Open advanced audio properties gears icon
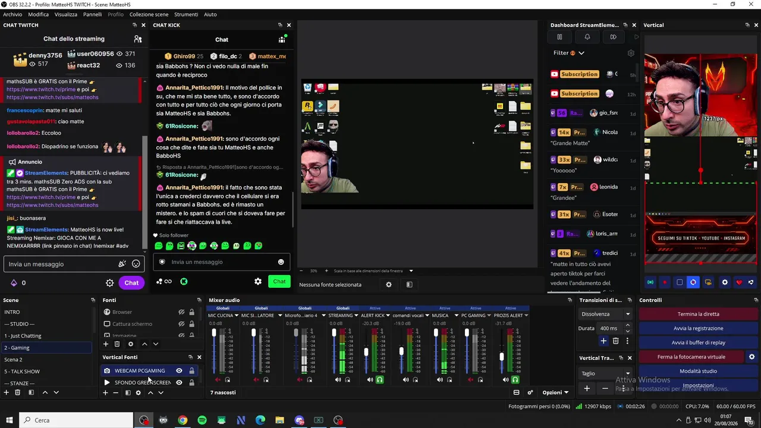 pos(530,392)
